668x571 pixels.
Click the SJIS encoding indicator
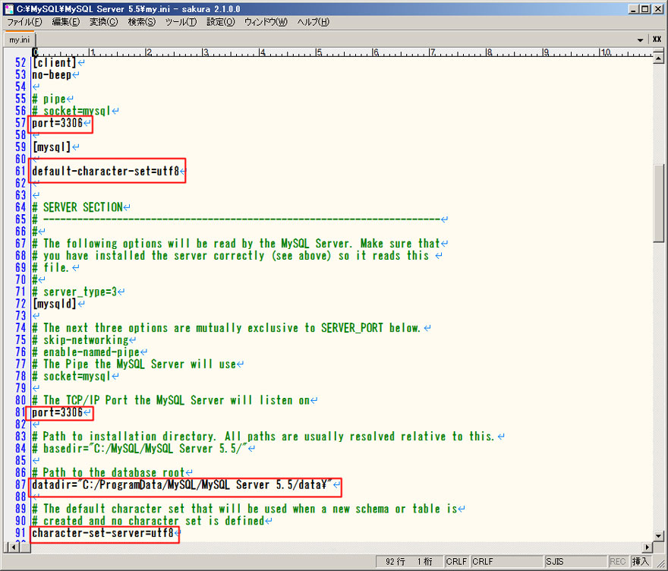coord(554,562)
